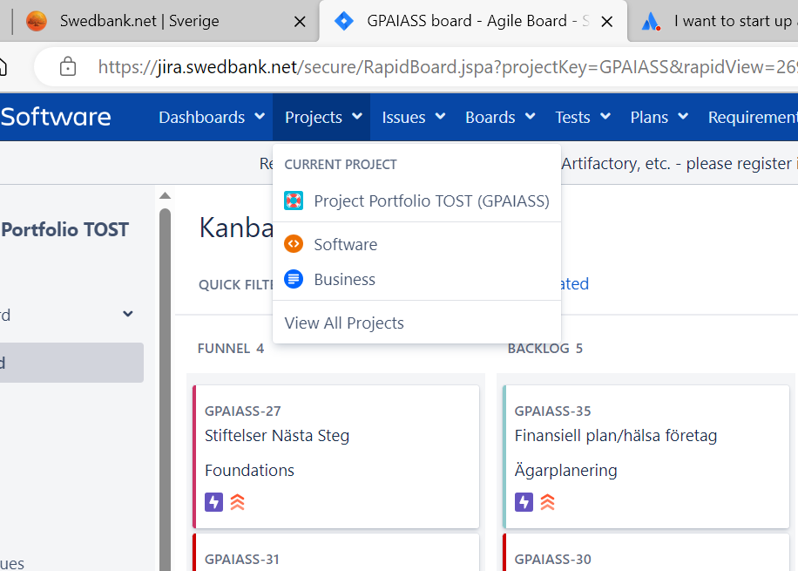Select Business in Projects menu
Image resolution: width=798 pixels, height=571 pixels.
pos(416,279)
